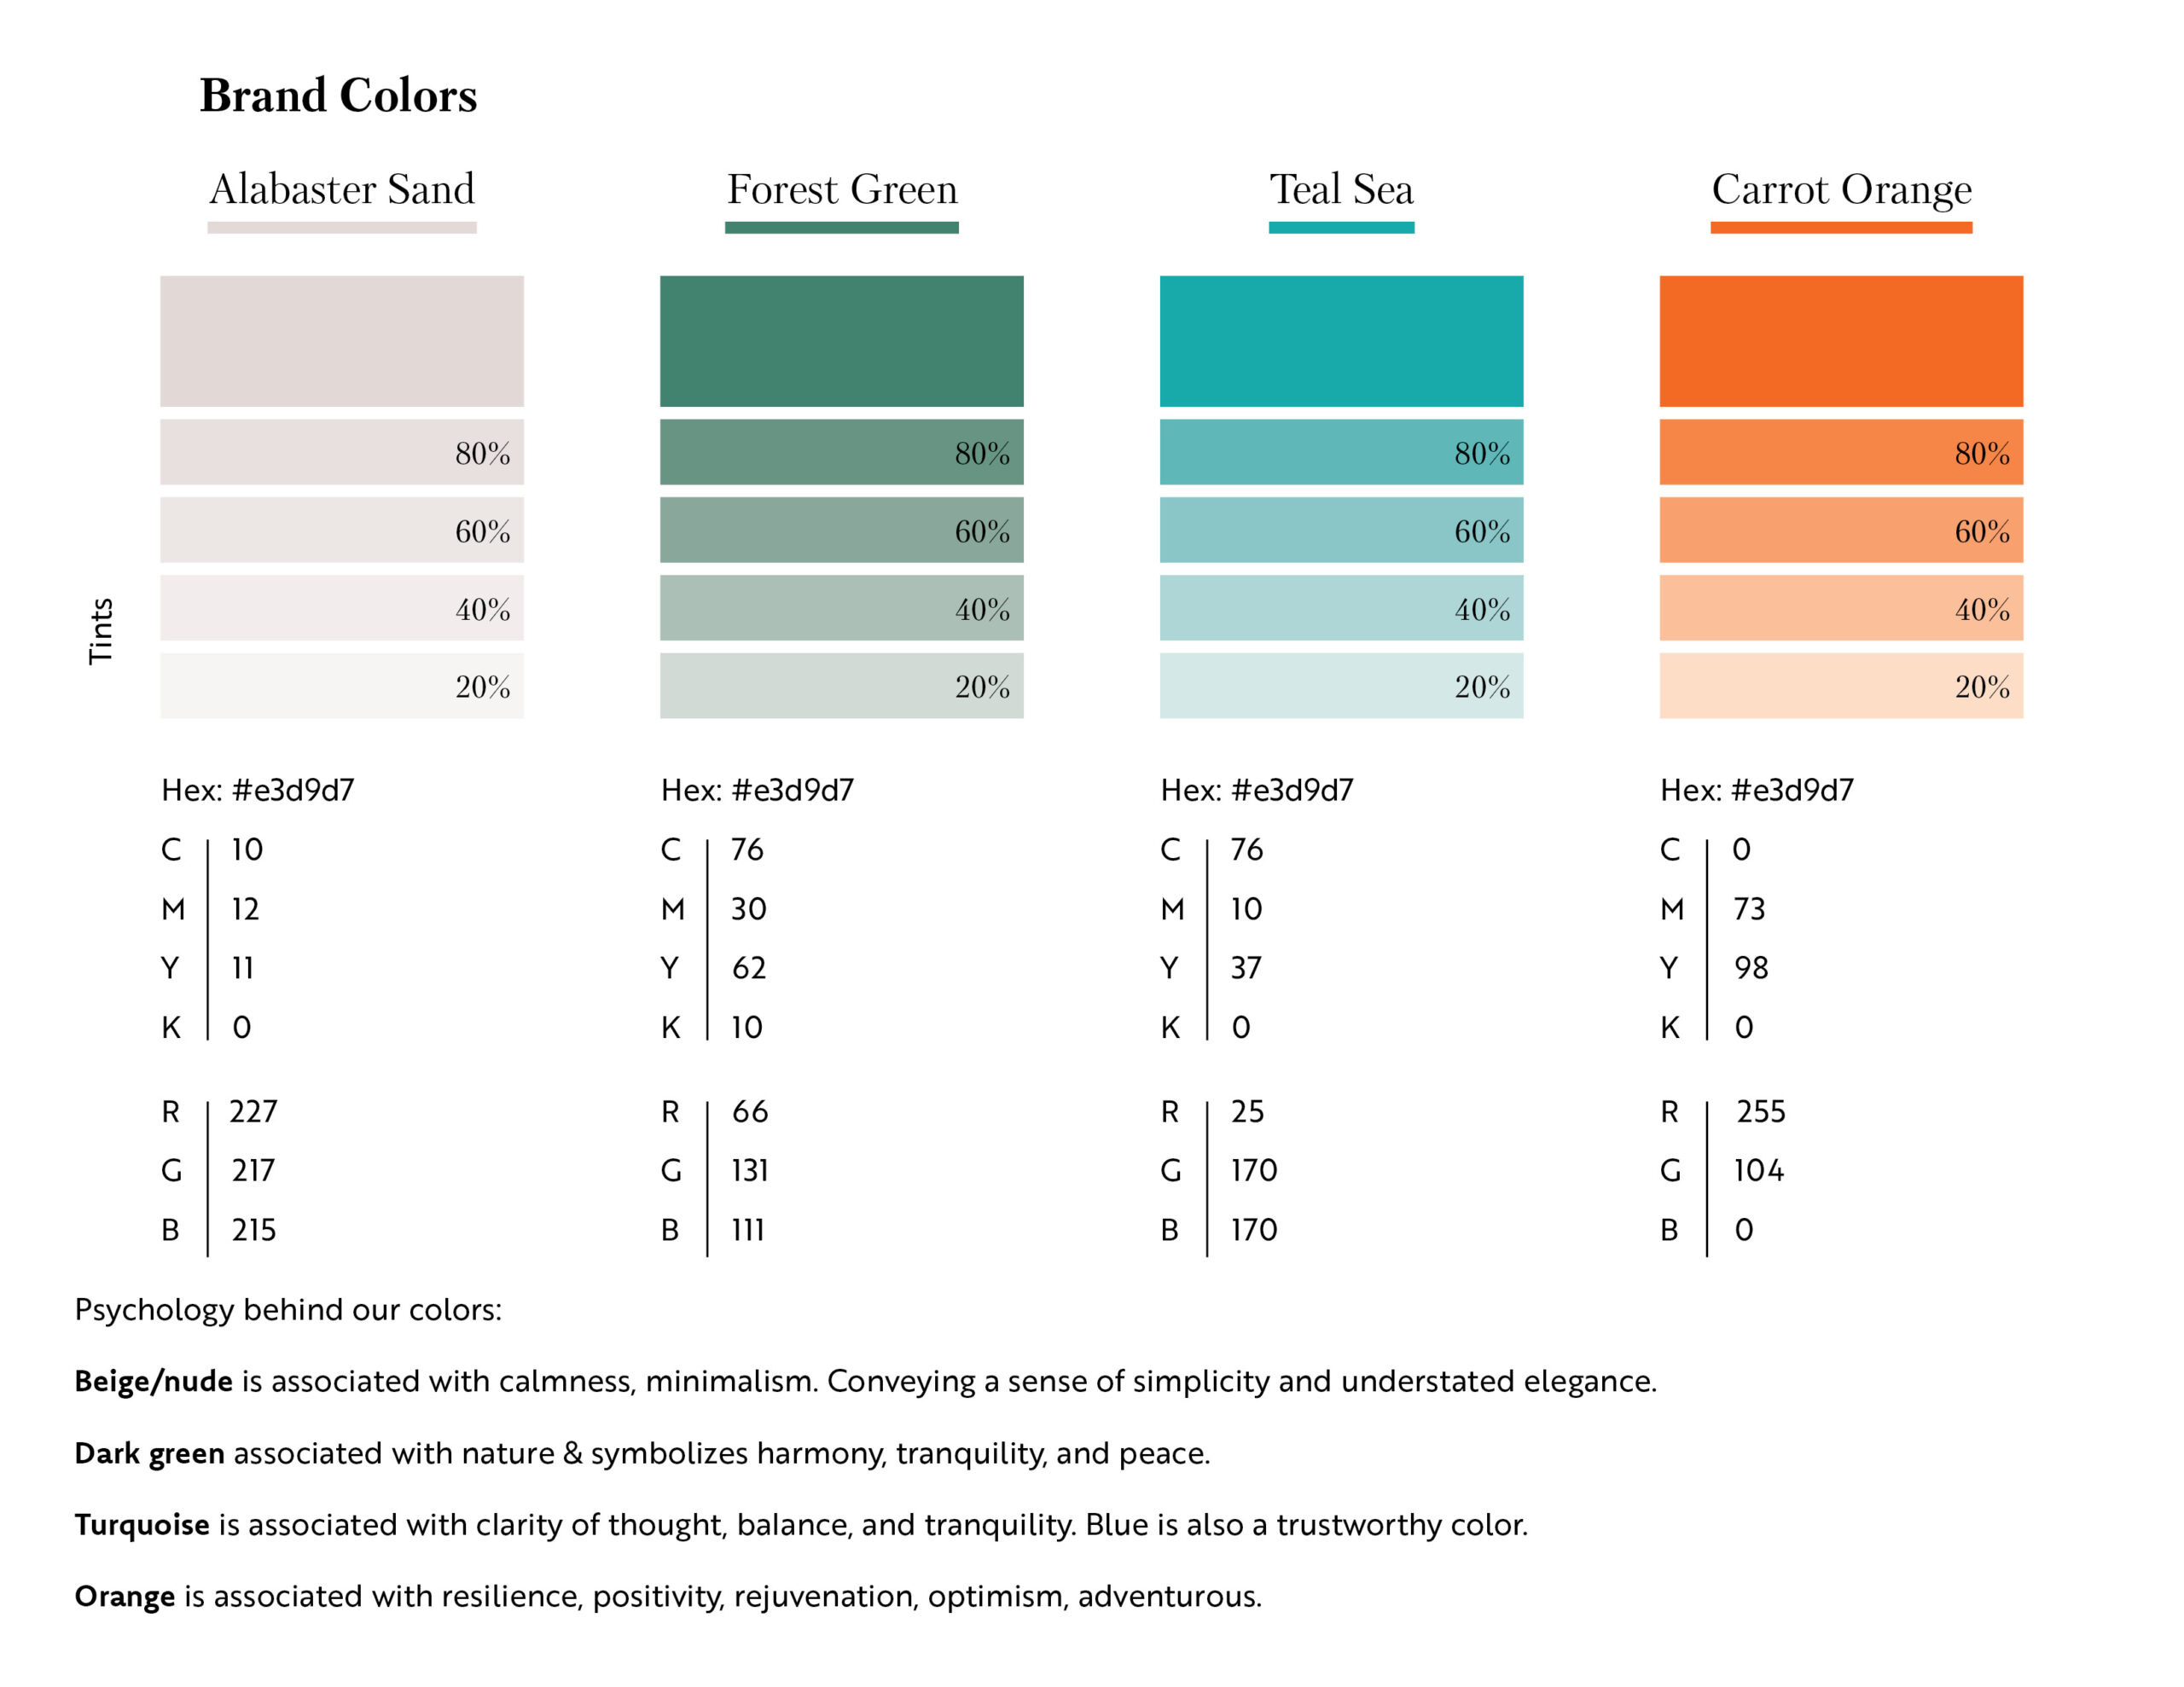The height and width of the screenshot is (1687, 2184).
Task: Click the vertical Tints label
Action: [101, 631]
